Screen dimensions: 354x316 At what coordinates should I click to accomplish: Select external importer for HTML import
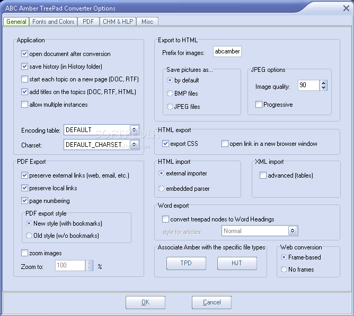coord(161,173)
